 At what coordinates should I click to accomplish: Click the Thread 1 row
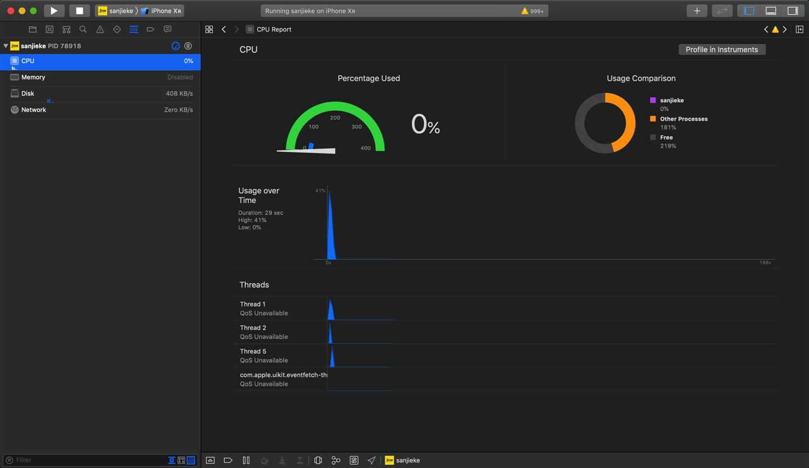(x=506, y=308)
